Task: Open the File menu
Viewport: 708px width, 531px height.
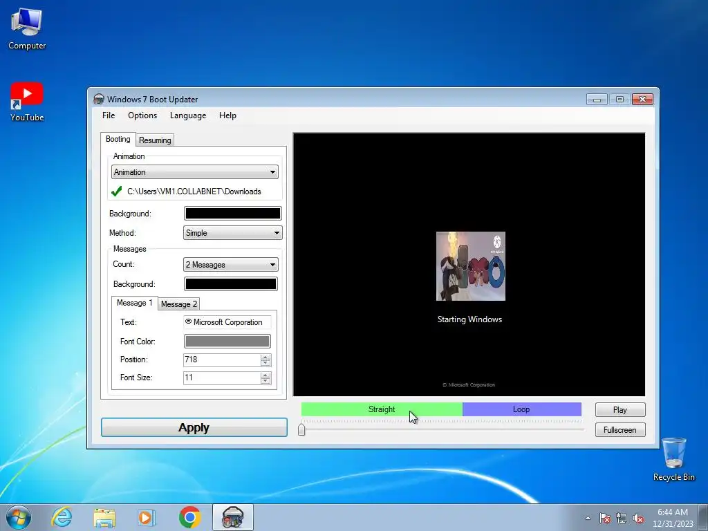Action: [109, 115]
